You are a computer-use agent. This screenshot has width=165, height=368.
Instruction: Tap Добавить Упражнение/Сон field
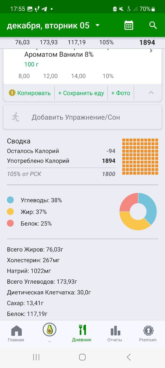[x=82, y=117]
